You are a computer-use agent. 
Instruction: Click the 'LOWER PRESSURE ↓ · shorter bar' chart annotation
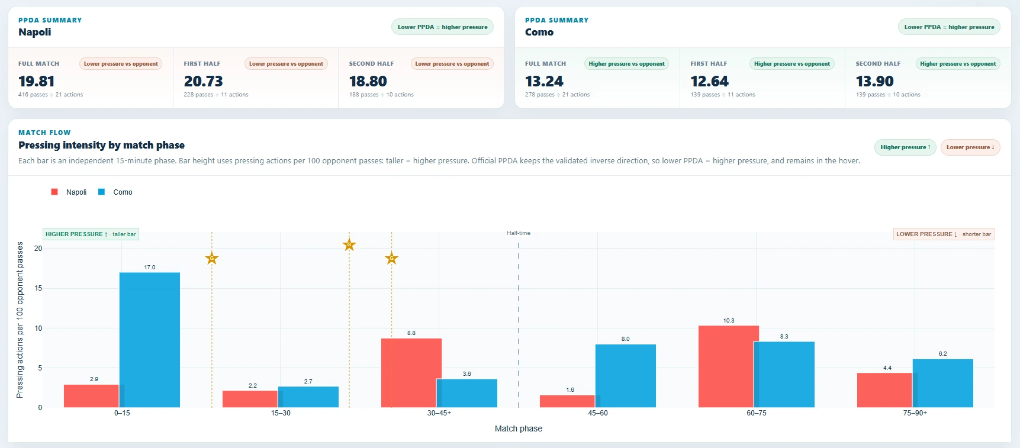[x=944, y=234]
